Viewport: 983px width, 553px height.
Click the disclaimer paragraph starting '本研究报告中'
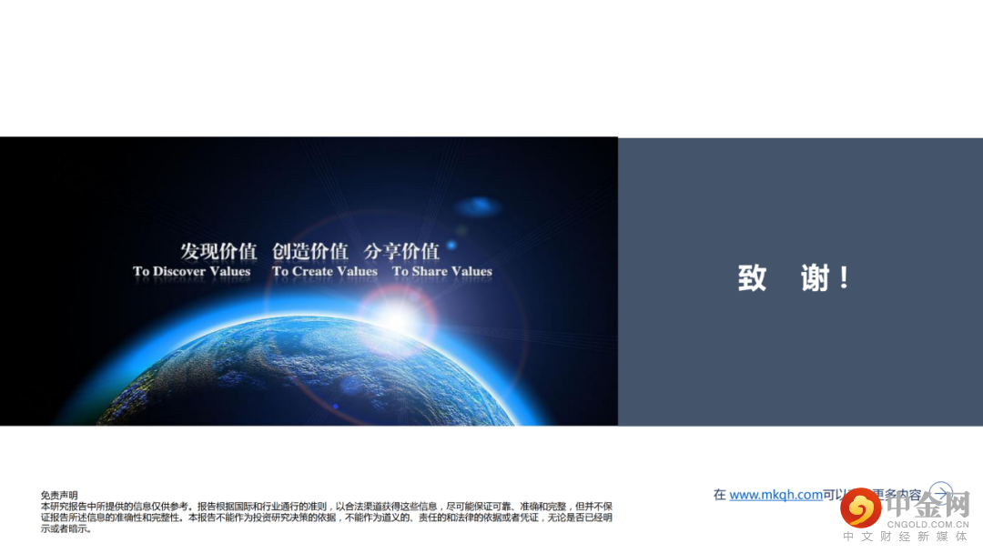(327, 518)
